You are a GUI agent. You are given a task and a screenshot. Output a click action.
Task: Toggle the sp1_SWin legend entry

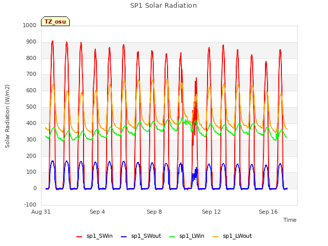[94, 236]
